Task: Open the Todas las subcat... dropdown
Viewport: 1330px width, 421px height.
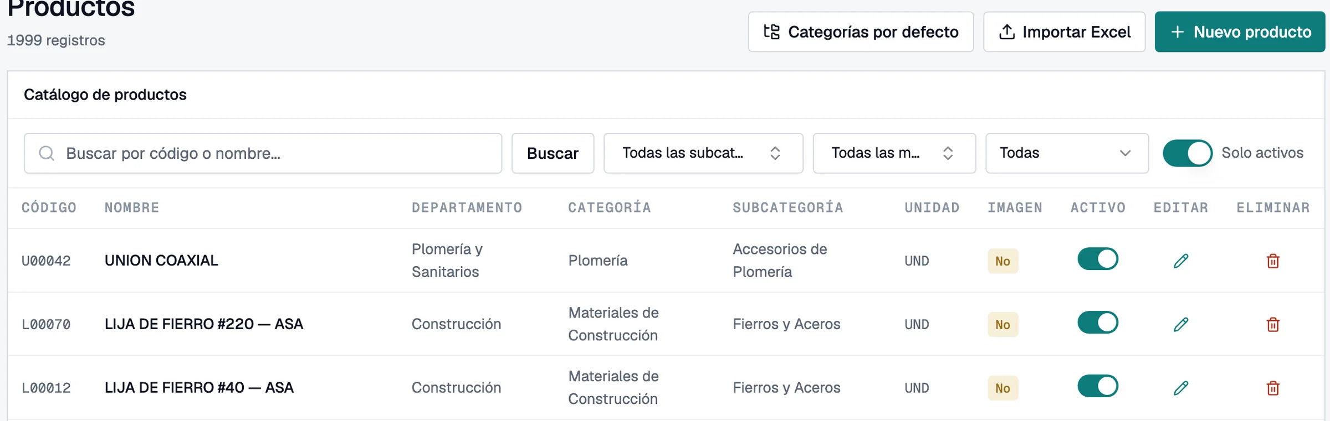Action: click(x=703, y=153)
